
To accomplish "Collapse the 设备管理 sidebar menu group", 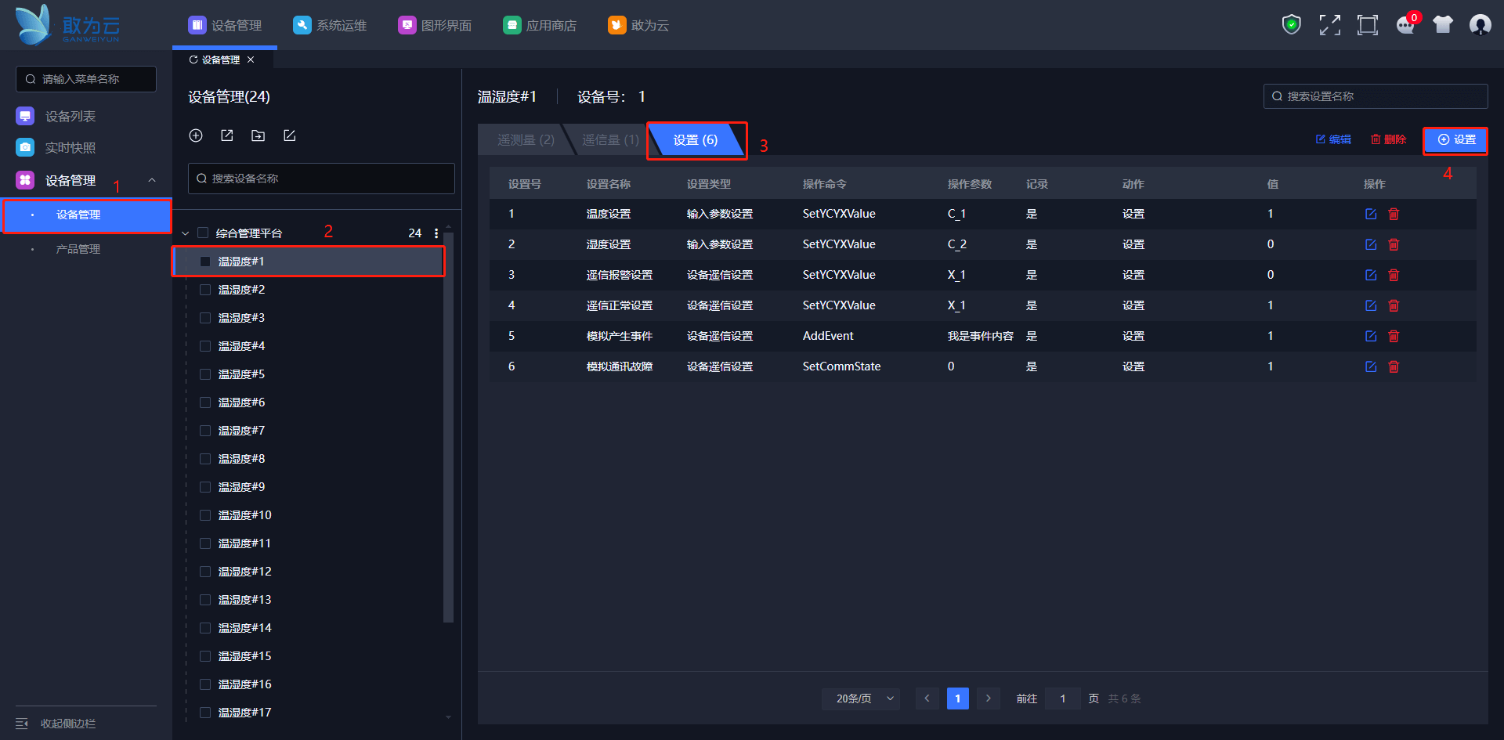I will tap(152, 180).
